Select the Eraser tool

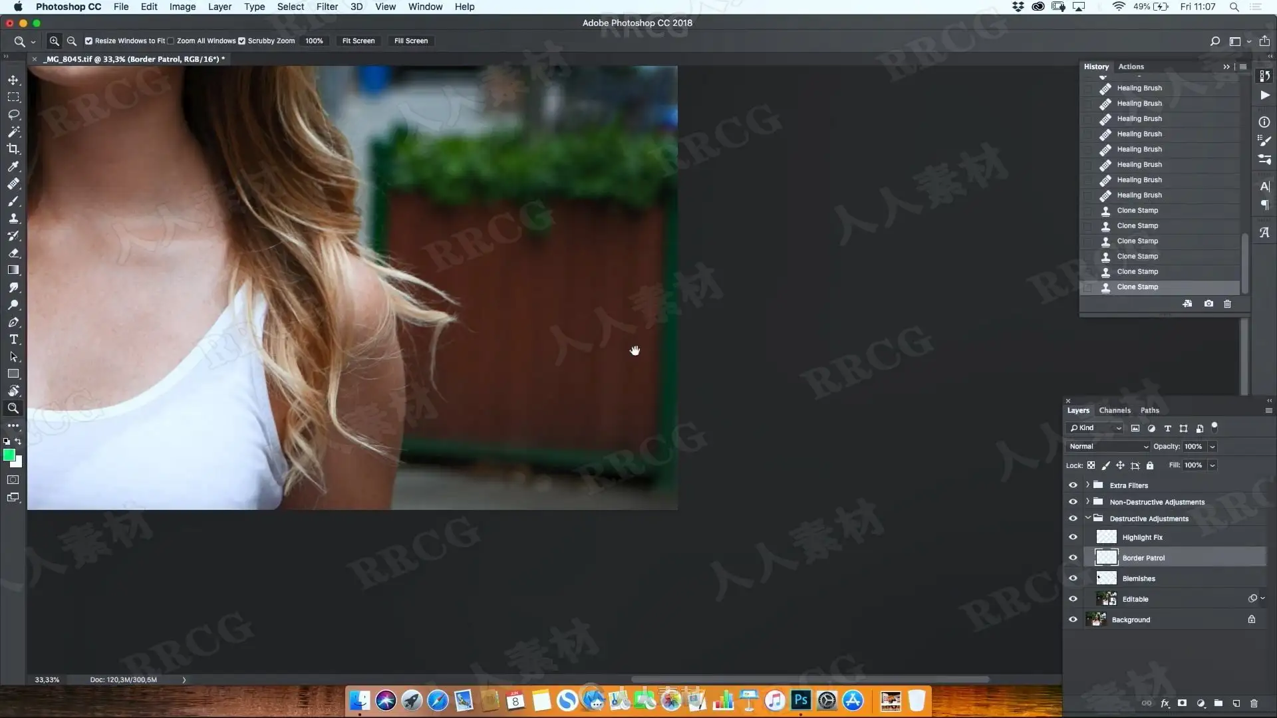pyautogui.click(x=13, y=253)
